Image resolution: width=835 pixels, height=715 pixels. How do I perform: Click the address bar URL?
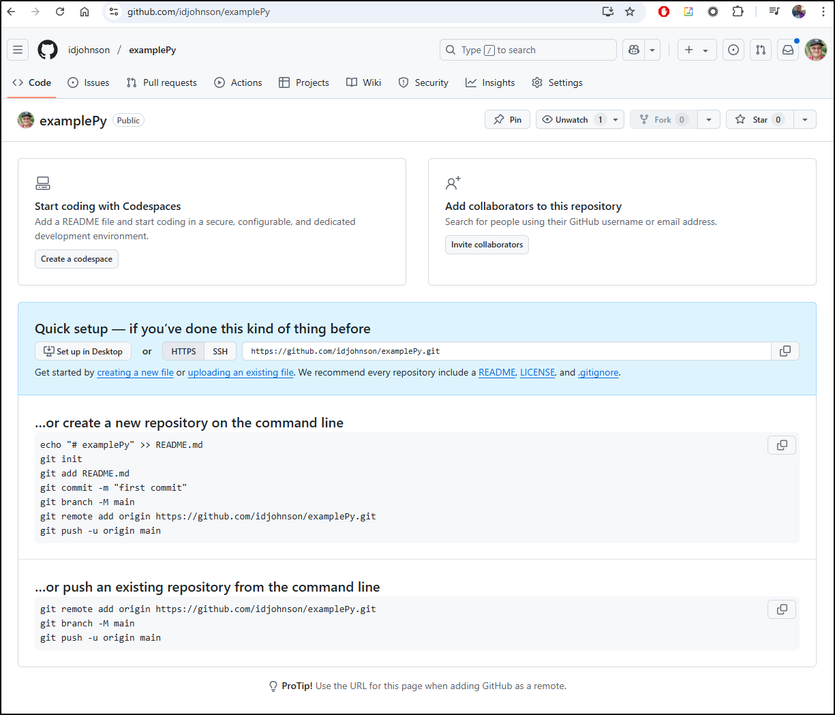coord(198,12)
